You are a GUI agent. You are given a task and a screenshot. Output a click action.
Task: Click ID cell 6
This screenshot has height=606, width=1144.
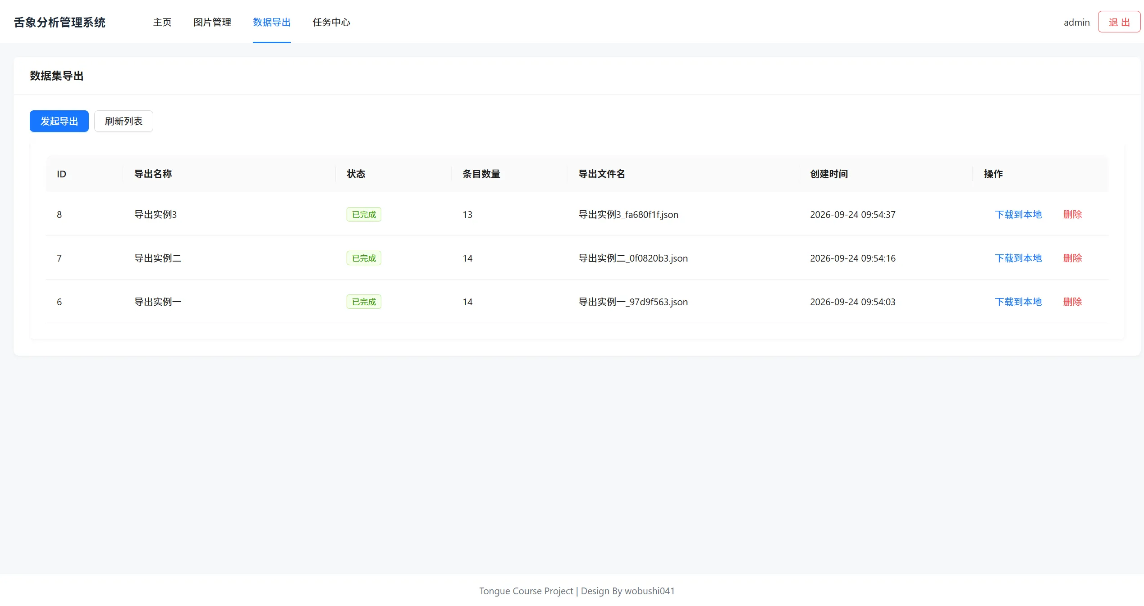coord(59,302)
